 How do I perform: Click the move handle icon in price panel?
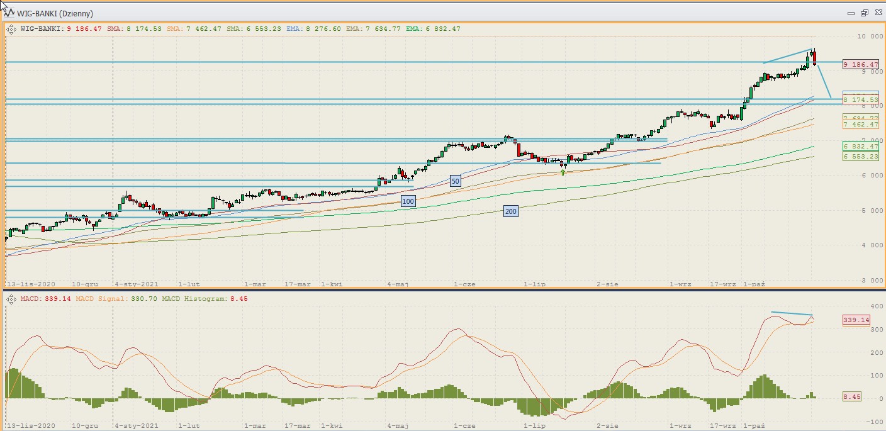click(x=11, y=28)
